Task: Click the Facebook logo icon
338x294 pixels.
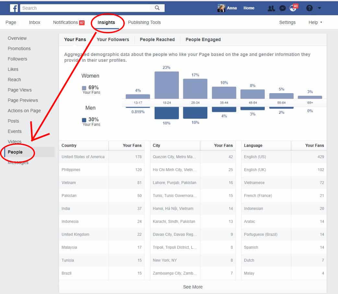Action: click(x=14, y=8)
